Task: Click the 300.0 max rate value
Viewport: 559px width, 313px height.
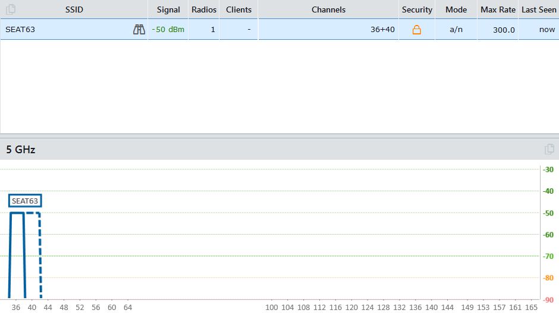Action: click(504, 30)
